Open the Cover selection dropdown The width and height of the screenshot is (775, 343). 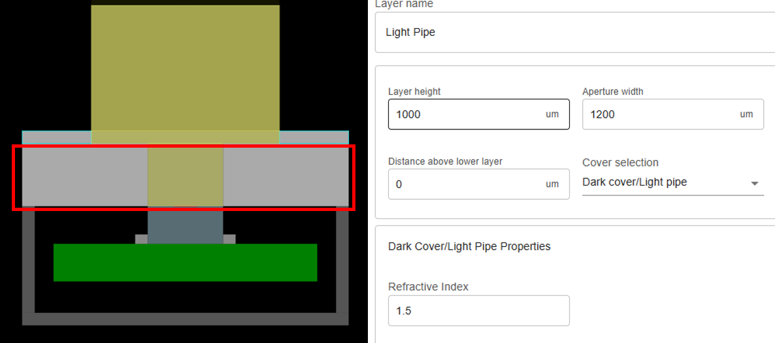672,182
